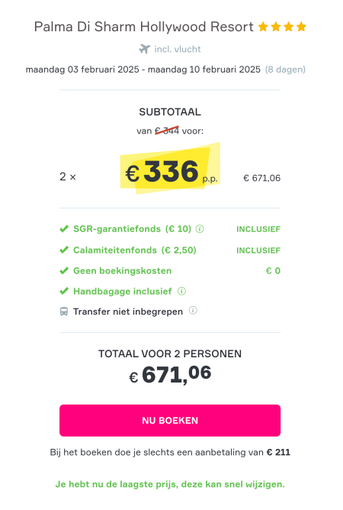Viewport: 343px width, 510px height.
Task: Click the first gold star rating icon
Action: point(263,27)
